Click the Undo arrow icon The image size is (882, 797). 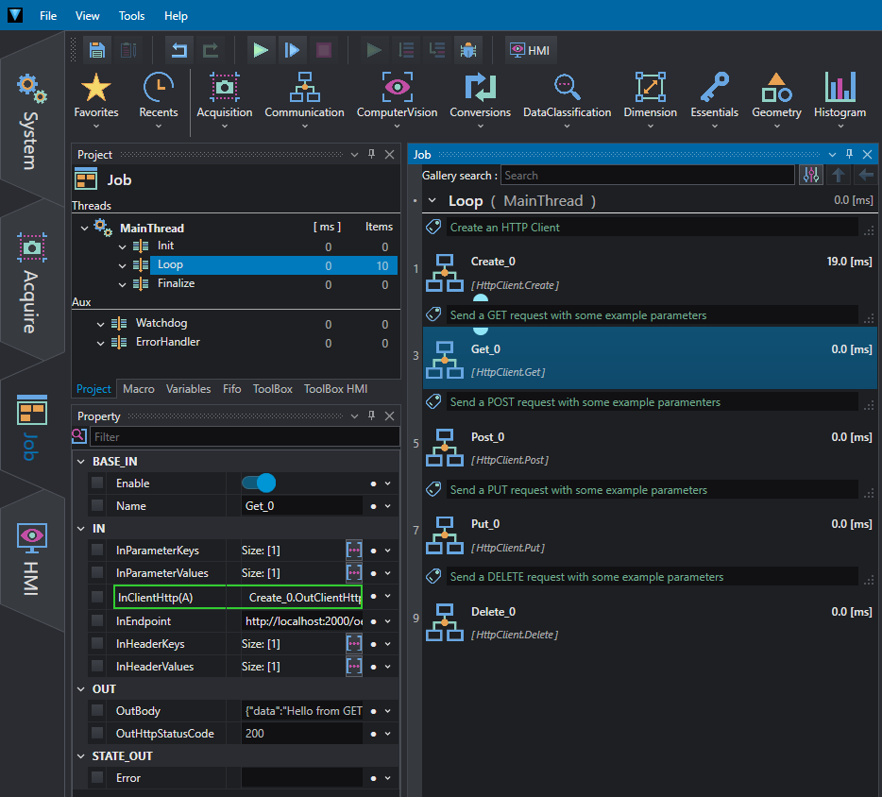(179, 50)
